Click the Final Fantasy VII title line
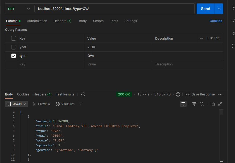Image resolution: width=235 pixels, height=163 pixels. 88,126
